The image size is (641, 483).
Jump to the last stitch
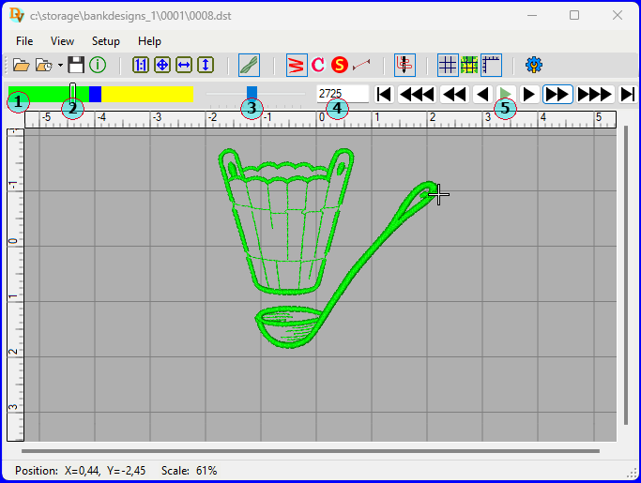coord(628,94)
